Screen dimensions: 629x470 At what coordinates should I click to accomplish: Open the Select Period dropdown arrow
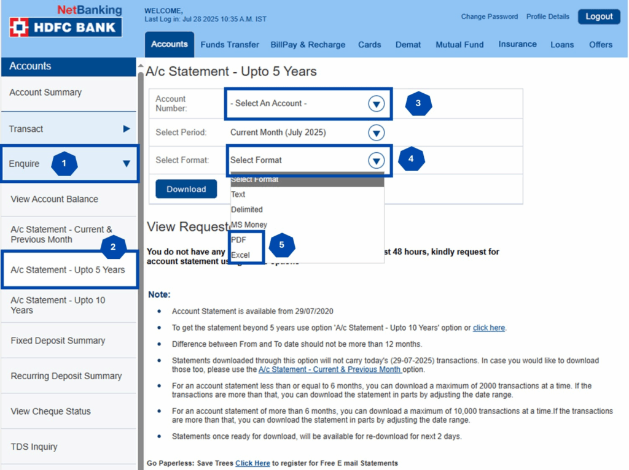point(376,133)
